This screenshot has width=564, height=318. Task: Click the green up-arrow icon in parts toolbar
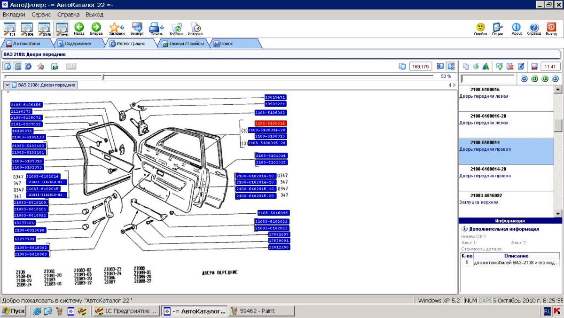click(500, 66)
